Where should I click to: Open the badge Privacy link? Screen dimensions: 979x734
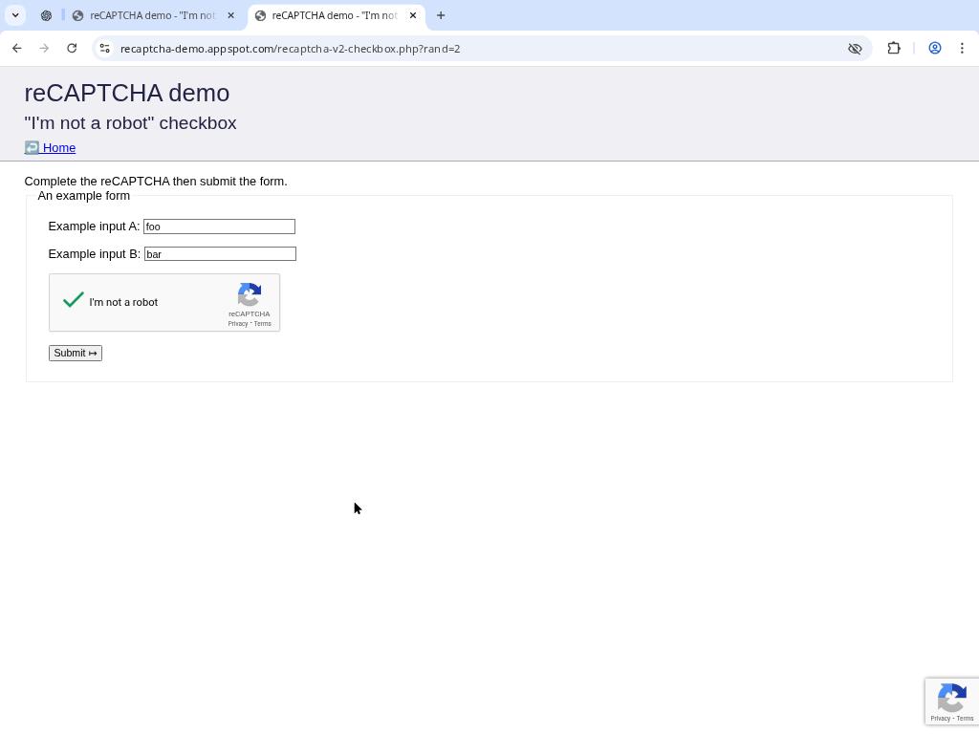[x=941, y=719]
